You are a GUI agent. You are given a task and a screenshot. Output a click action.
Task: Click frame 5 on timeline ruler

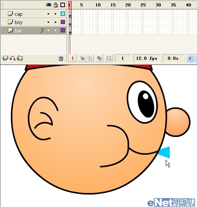82,5
